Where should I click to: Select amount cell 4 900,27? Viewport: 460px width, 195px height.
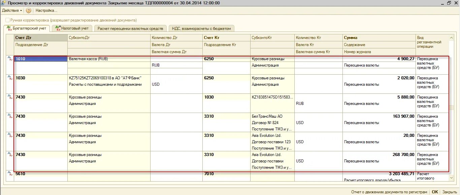pos(379,59)
